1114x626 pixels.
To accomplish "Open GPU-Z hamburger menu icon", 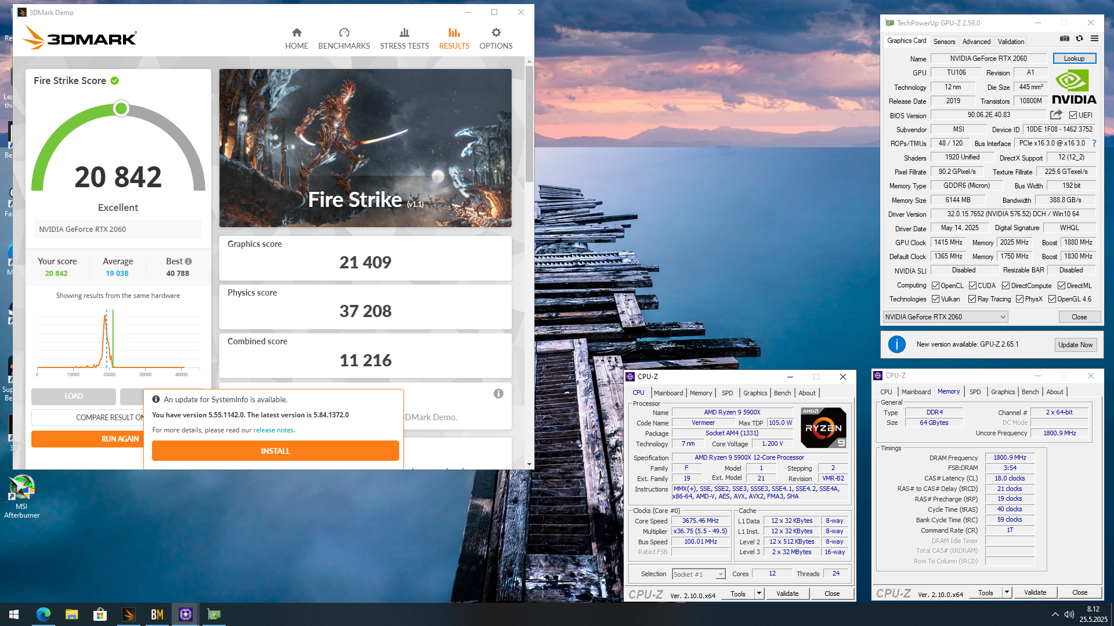I will tap(1094, 39).
